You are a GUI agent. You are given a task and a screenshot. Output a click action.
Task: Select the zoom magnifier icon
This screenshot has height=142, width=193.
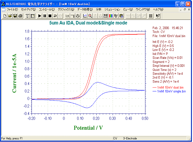coord(90,16)
